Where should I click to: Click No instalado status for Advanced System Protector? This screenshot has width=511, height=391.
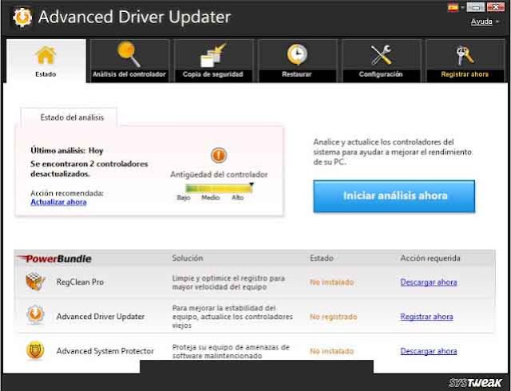point(332,351)
